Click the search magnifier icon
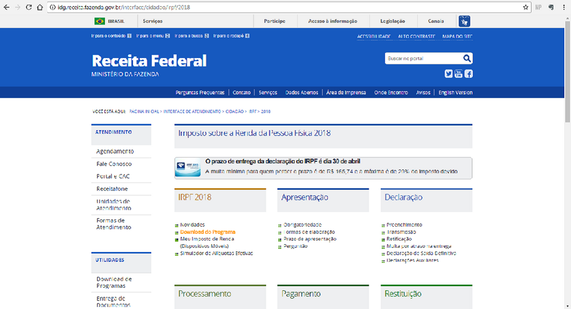The image size is (571, 309). tap(467, 59)
